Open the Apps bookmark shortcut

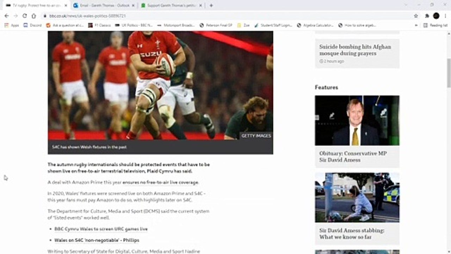point(12,25)
